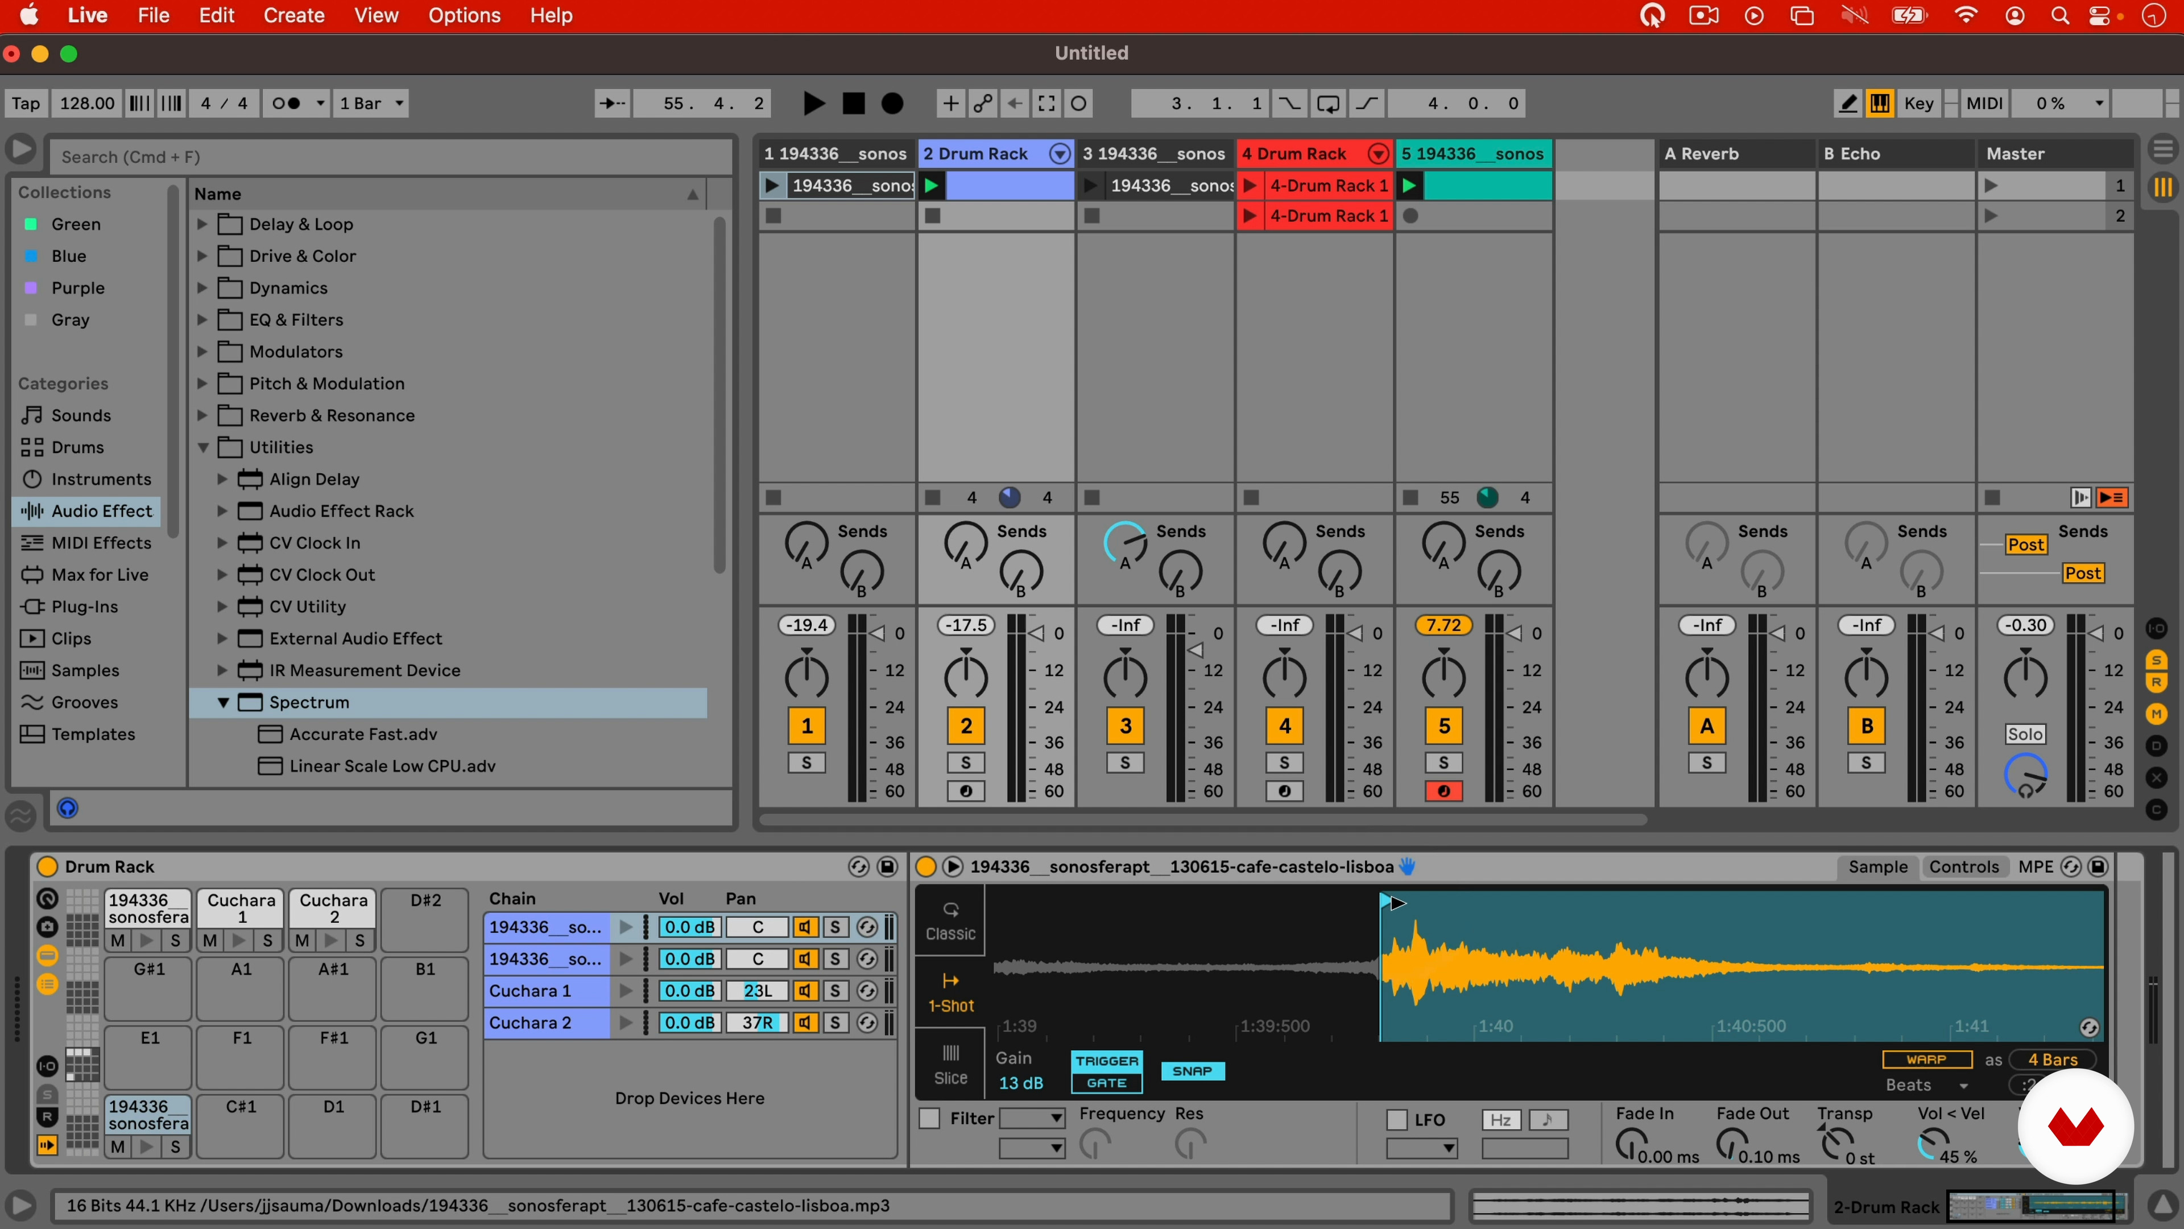Open the Create menu
2184x1229 pixels.
click(293, 15)
